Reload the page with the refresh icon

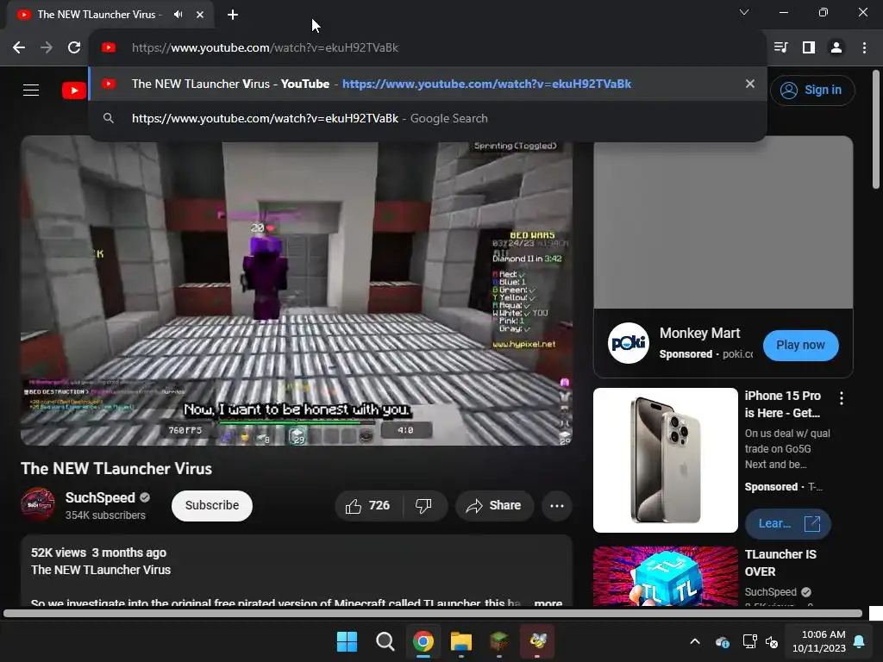pyautogui.click(x=74, y=48)
